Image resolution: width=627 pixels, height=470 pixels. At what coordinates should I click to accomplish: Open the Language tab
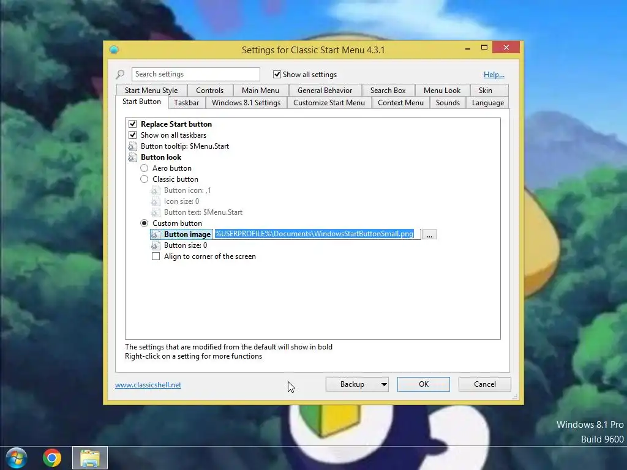pyautogui.click(x=488, y=103)
